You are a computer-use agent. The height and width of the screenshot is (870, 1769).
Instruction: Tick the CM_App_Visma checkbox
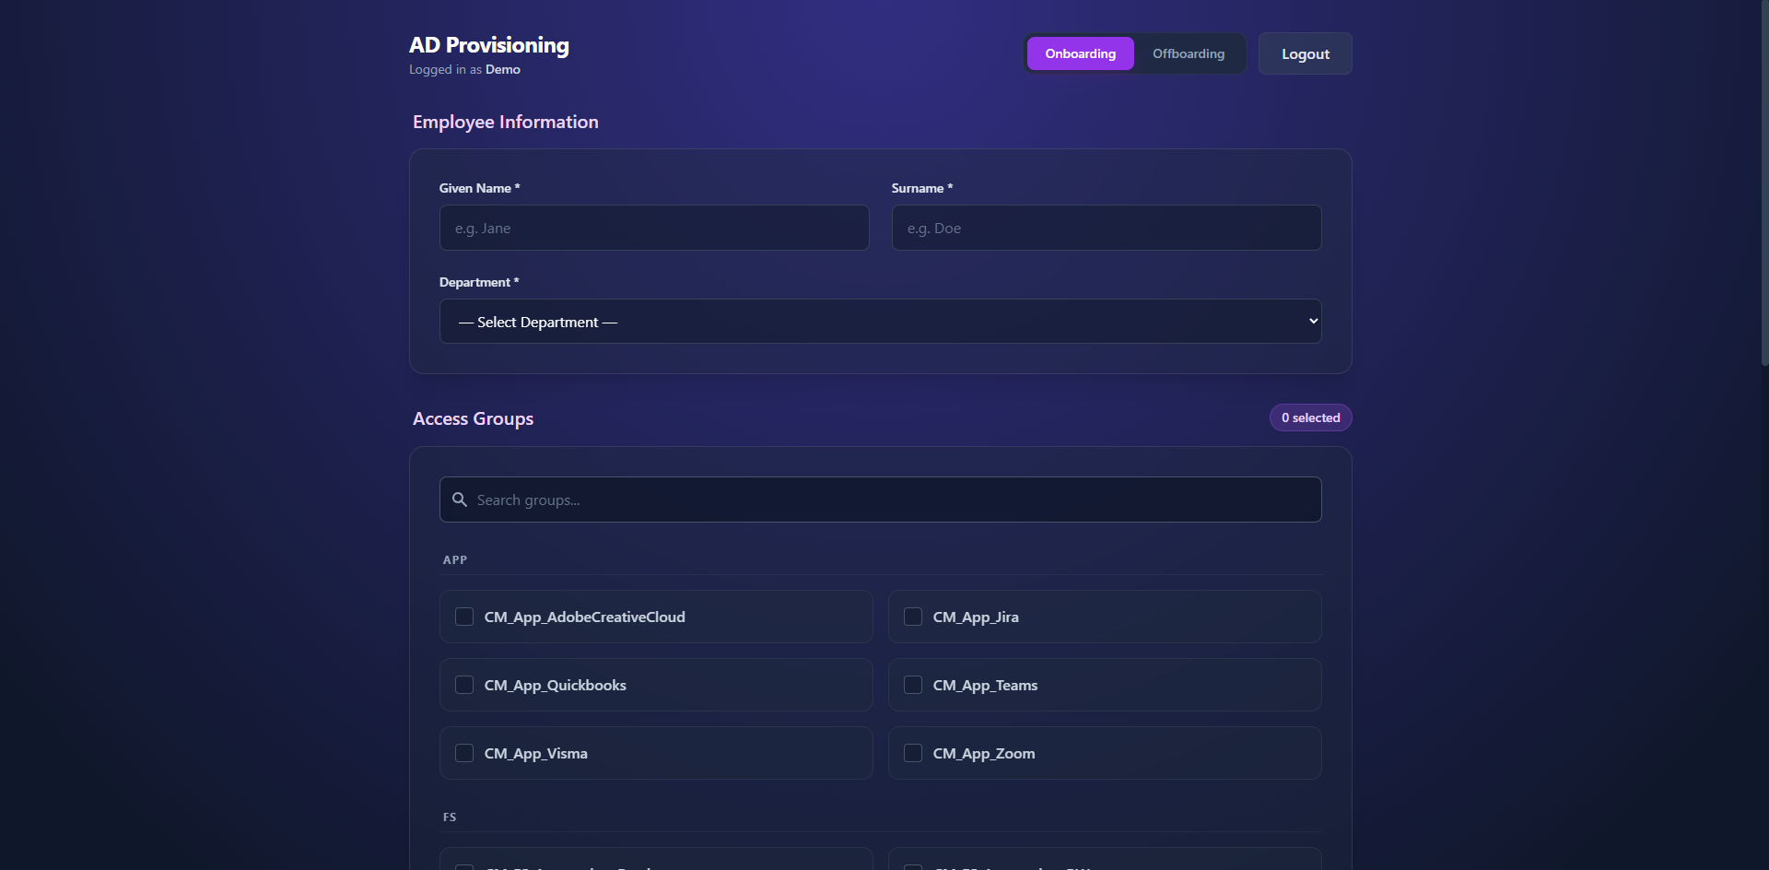464,752
